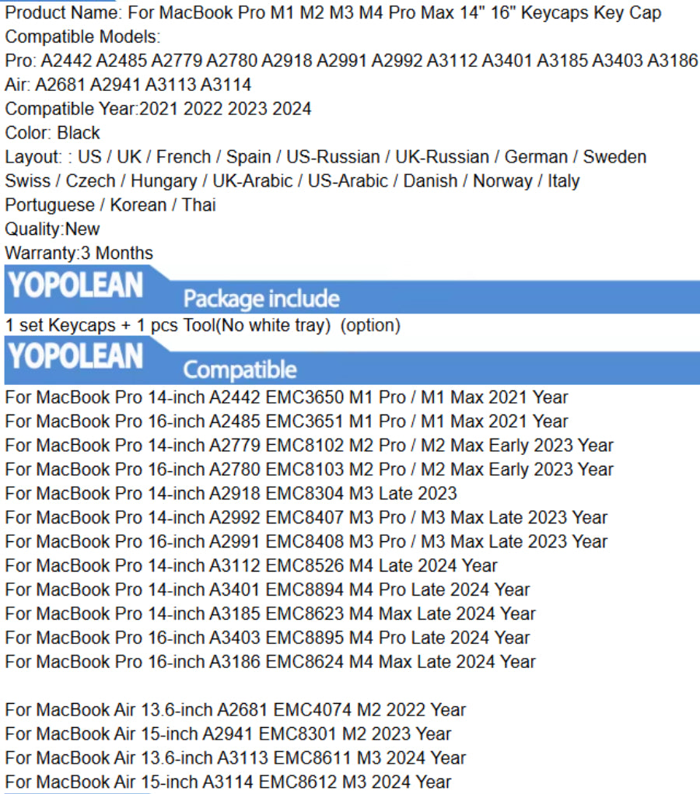700x794 pixels.
Task: Click the MacBook Pro 16-inch EMC8408 line
Action: pyautogui.click(x=306, y=542)
